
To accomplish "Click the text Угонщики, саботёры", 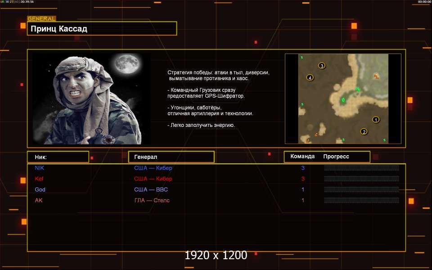I will 194,108.
